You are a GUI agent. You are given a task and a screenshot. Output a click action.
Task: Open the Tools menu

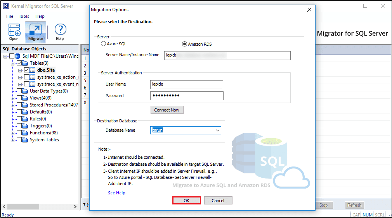[x=24, y=16]
